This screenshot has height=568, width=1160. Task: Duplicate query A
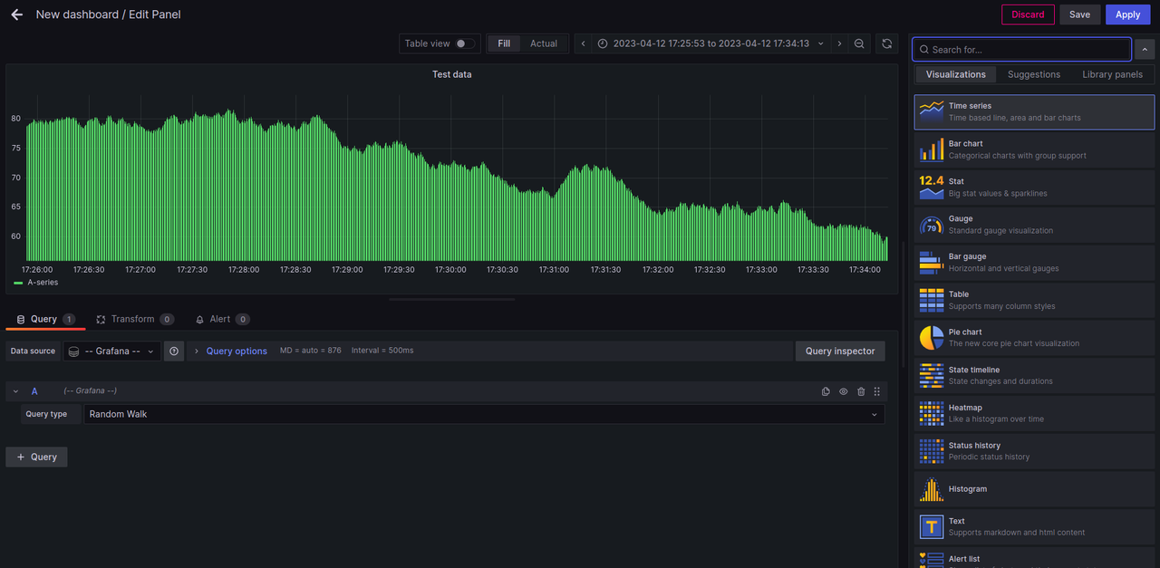[826, 391]
